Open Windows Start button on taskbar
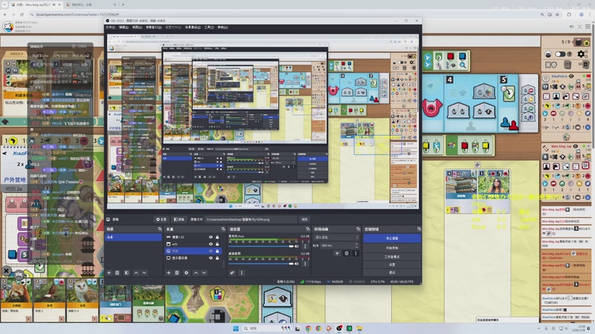Screen dimensions: 595x334 [236, 328]
